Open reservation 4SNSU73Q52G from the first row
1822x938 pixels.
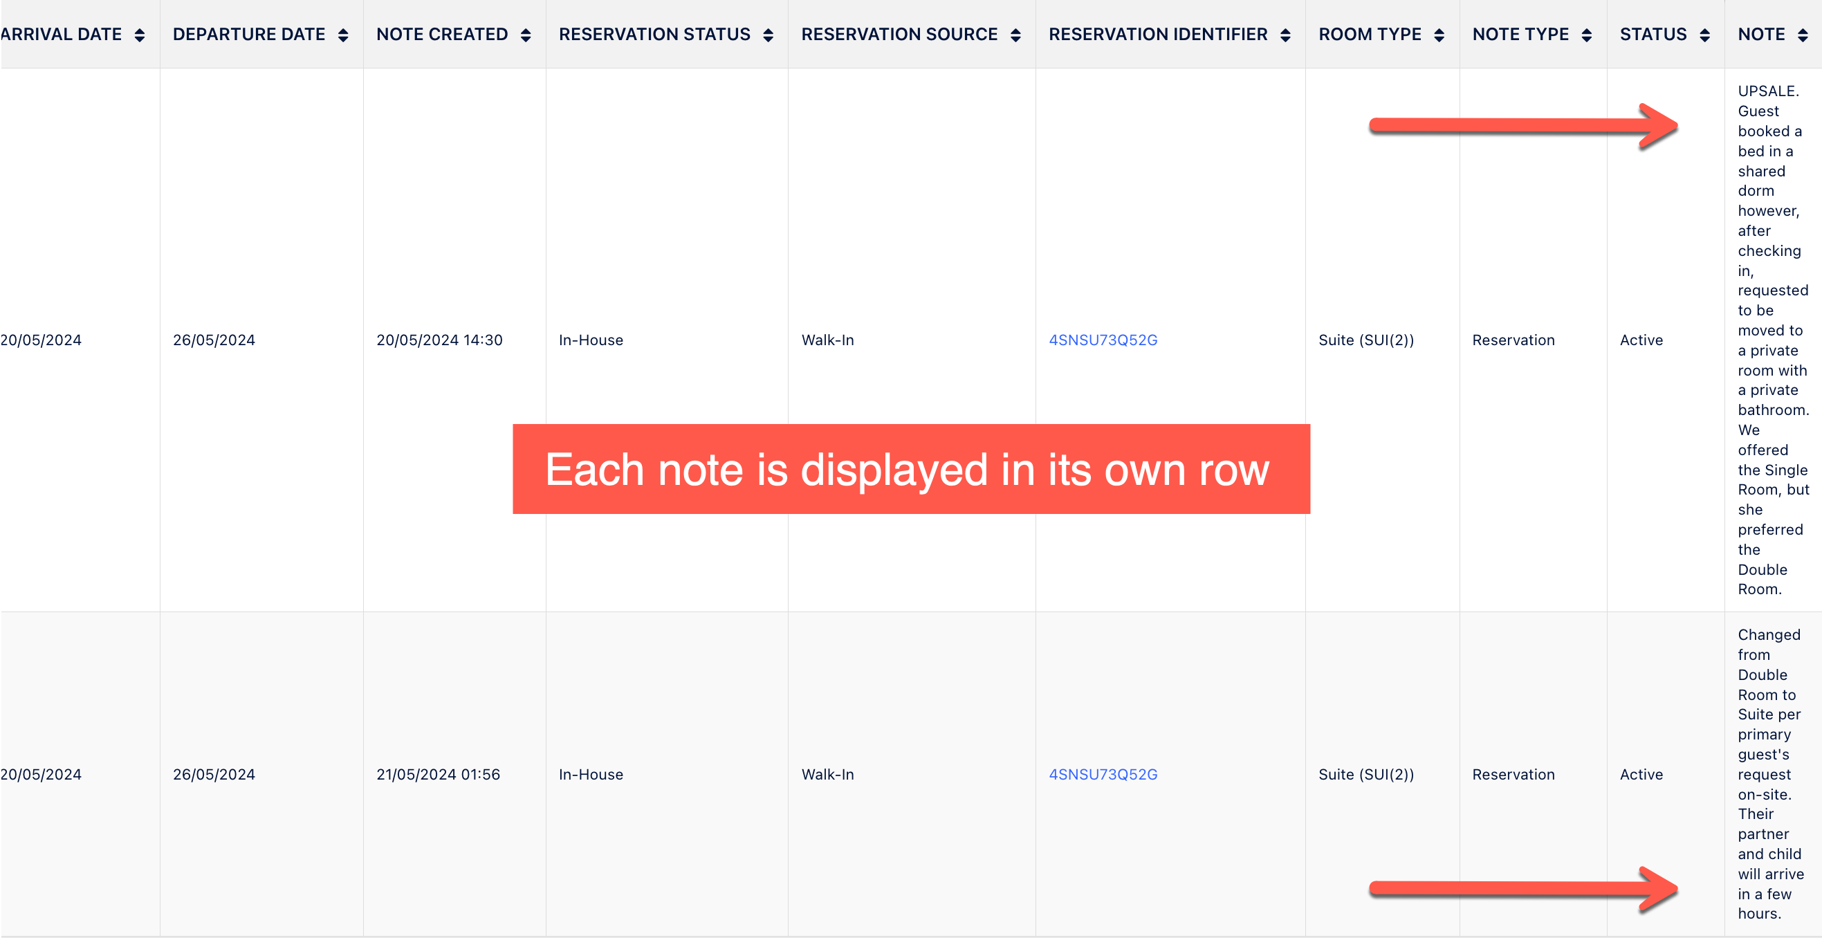[x=1103, y=340]
